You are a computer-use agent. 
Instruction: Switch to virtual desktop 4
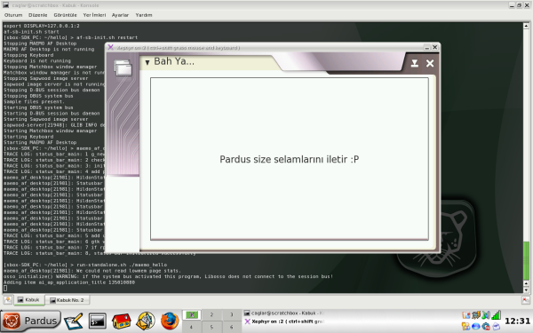pyautogui.click(x=192, y=327)
